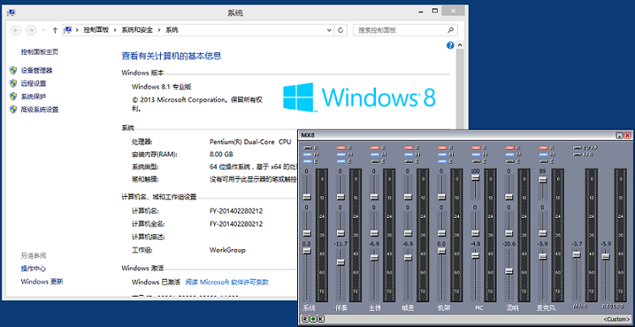Open 操作中心 link
Screen dimensions: 635x327
tap(34, 269)
